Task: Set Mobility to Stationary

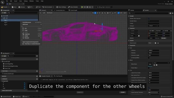Action: (157, 38)
